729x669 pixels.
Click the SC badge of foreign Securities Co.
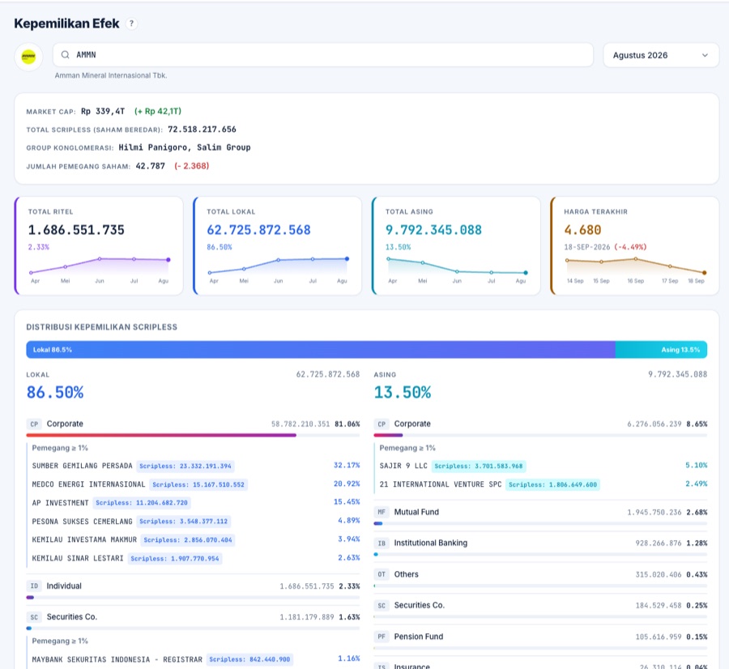click(382, 605)
